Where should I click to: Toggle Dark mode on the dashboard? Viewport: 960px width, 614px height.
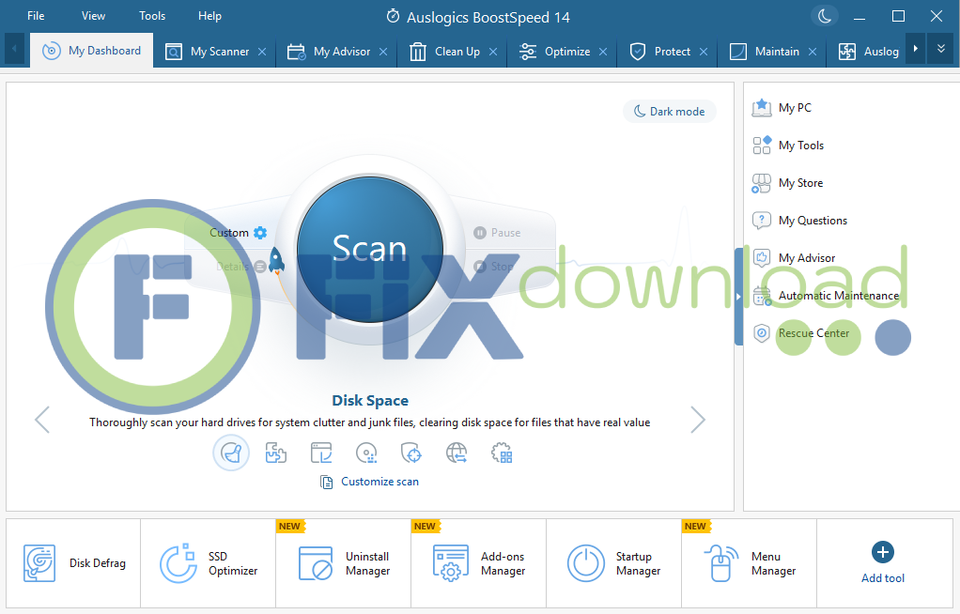tap(669, 112)
